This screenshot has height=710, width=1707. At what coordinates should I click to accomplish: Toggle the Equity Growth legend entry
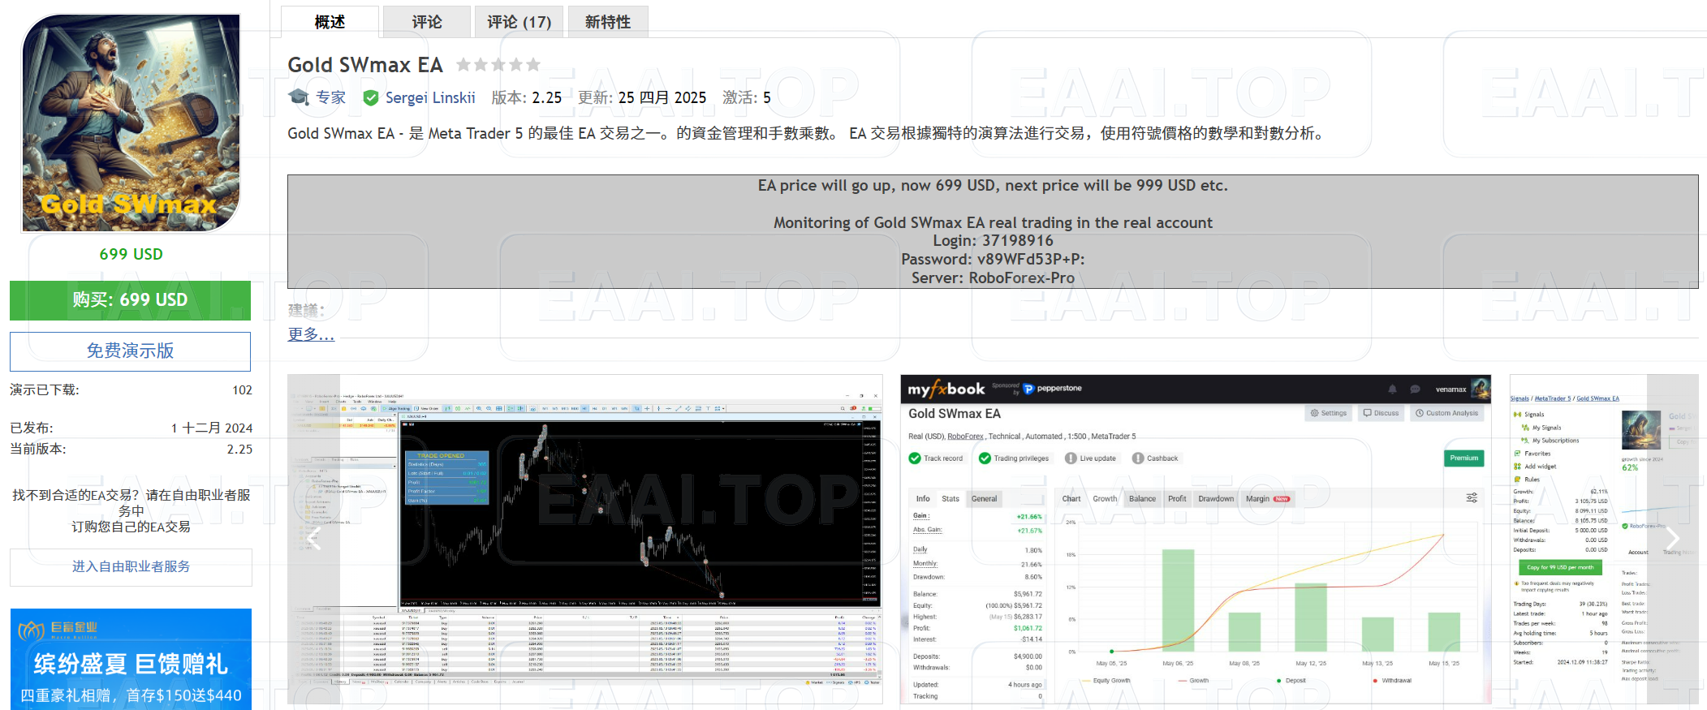point(1106,681)
